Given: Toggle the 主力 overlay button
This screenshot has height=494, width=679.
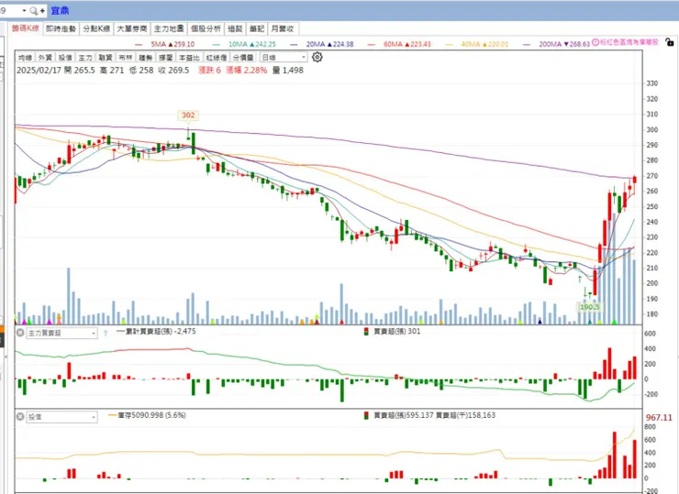Looking at the screenshot, I should (x=85, y=58).
